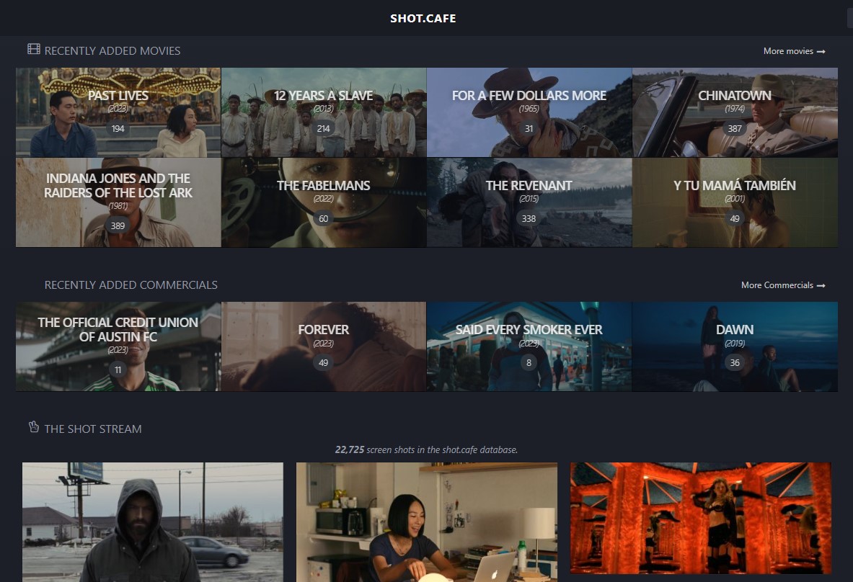The width and height of the screenshot is (853, 582).
Task: Open the hooded man shot in the stream
Action: pos(153,522)
